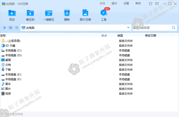179x117 pixels.
Task: Select the 本地磁盘 (C:) drive icon
Action: [3, 50]
